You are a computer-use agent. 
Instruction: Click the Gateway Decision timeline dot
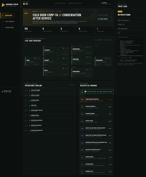click(x=30, y=101)
